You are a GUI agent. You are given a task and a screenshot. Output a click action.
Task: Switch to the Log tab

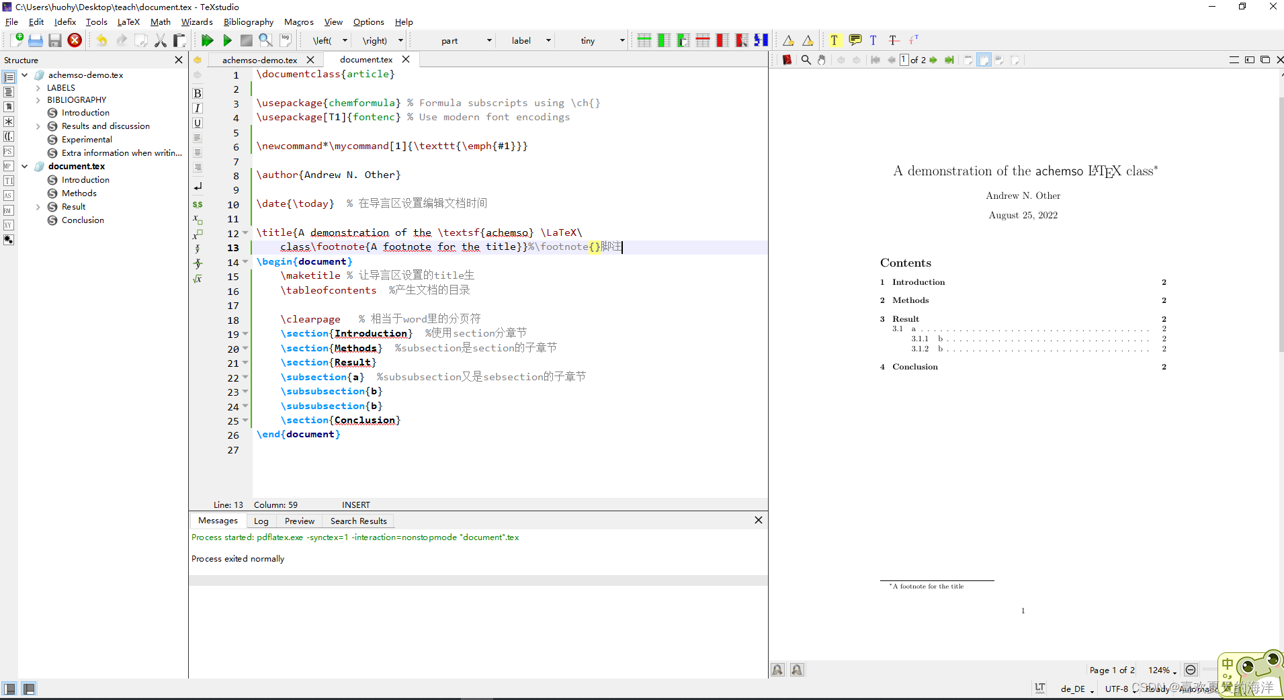(261, 521)
